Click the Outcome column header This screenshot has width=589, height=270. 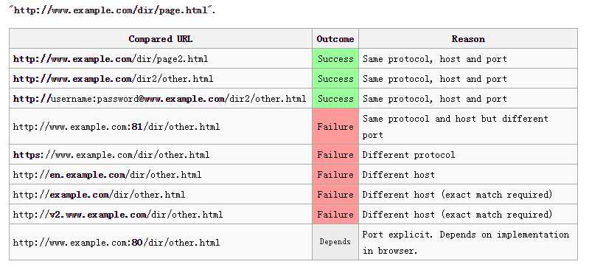(335, 39)
